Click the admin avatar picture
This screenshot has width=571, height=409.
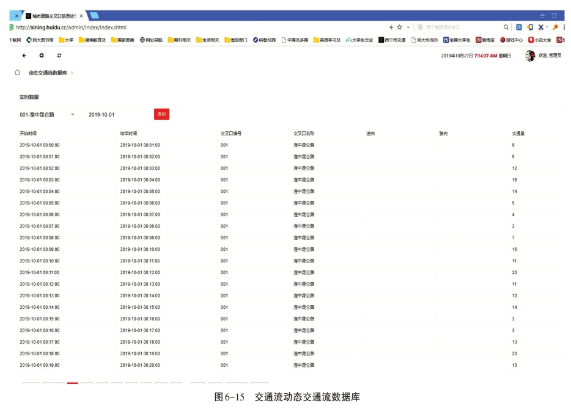pos(530,56)
